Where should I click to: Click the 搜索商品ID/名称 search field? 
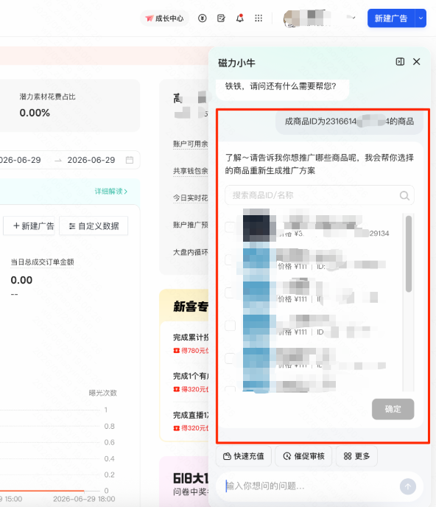tap(320, 195)
